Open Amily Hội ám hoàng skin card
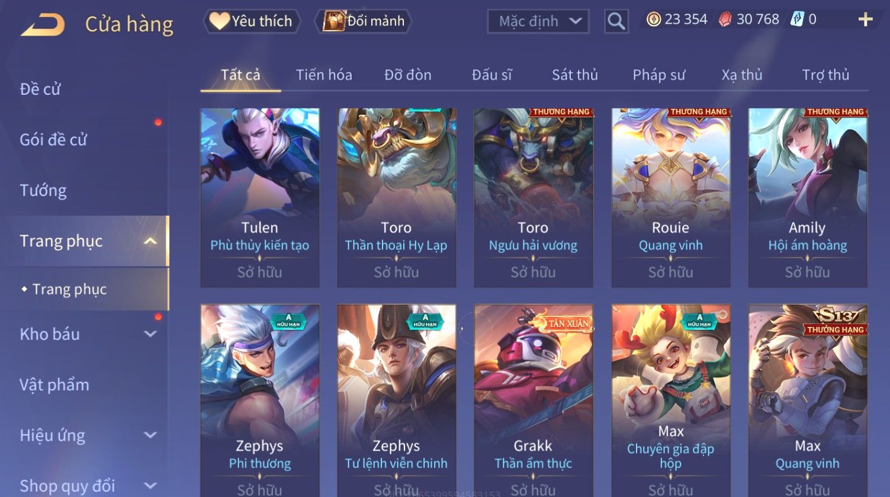Image resolution: width=890 pixels, height=497 pixels. (x=807, y=198)
